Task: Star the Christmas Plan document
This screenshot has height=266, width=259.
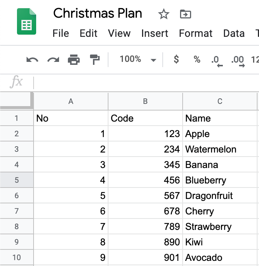Action: tap(163, 14)
